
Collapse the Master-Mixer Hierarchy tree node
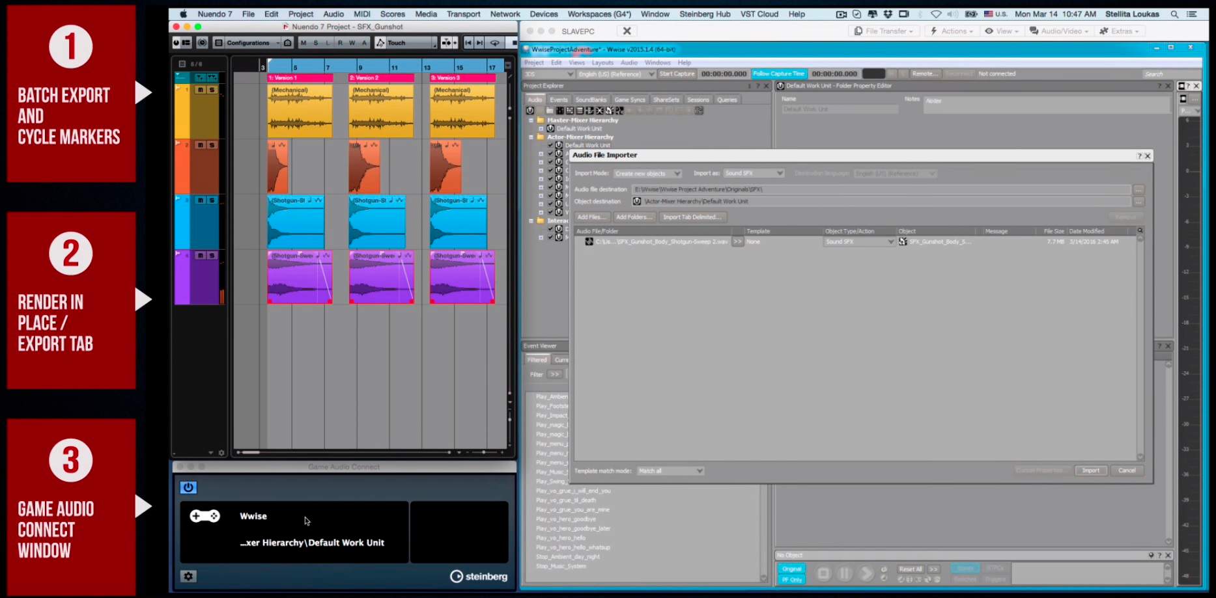tap(531, 120)
